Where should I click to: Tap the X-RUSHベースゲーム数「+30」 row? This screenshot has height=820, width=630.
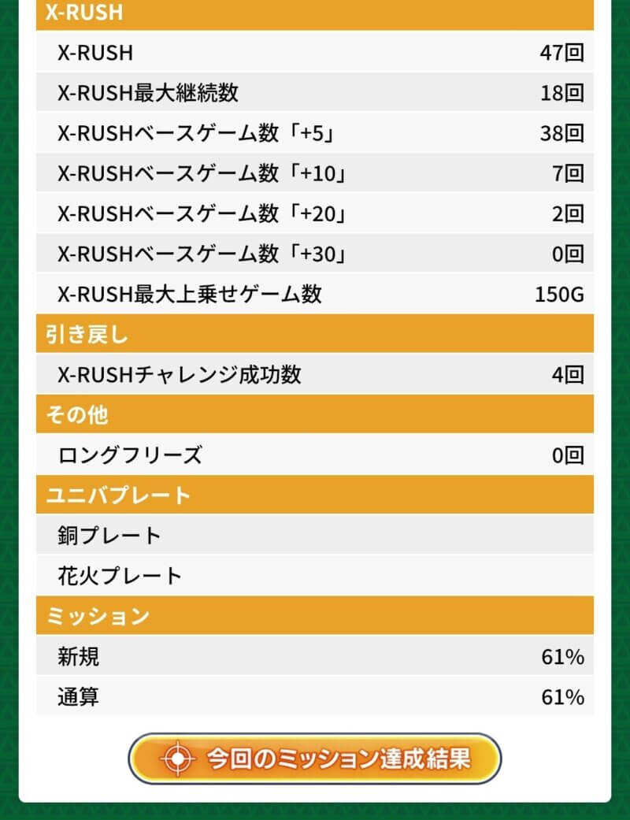315,254
